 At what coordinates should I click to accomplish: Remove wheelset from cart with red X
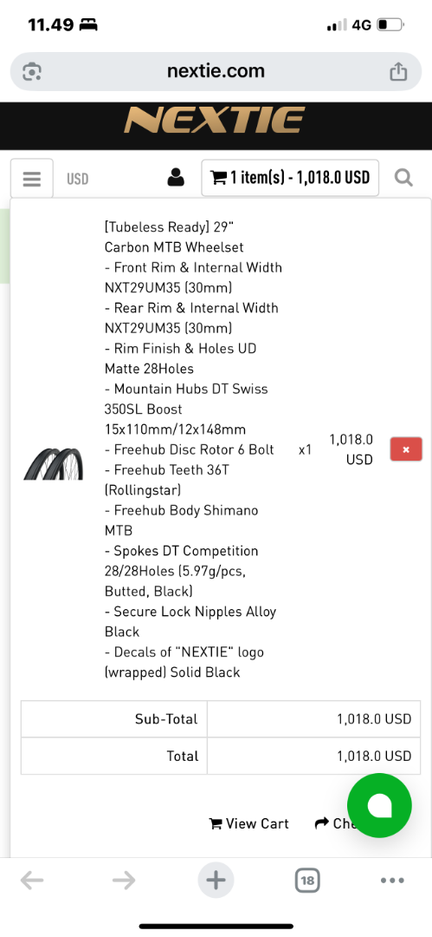[406, 449]
